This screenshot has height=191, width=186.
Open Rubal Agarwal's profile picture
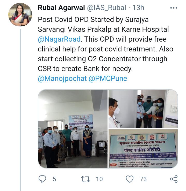pyautogui.click(x=20, y=15)
